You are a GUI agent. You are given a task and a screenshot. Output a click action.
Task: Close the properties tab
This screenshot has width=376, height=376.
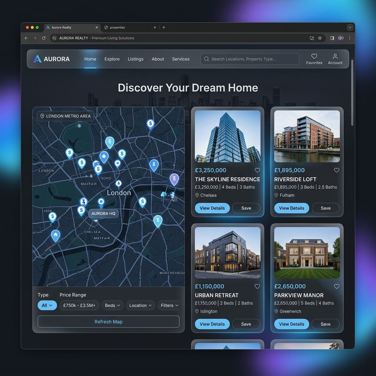click(x=155, y=28)
